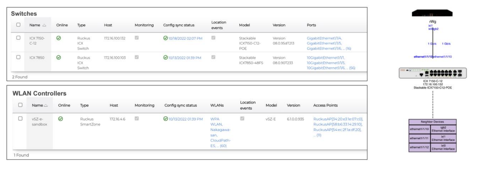The image size is (485, 169).
Task: Toggle the Monitoring checkbox for vSZ-e-sandbox
Action: (137, 118)
